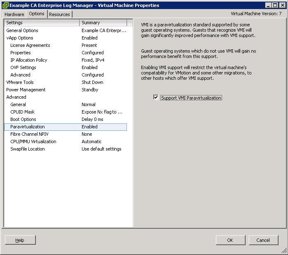The height and width of the screenshot is (255, 288).
Task: Select Boot Options row
Action: [23, 119]
